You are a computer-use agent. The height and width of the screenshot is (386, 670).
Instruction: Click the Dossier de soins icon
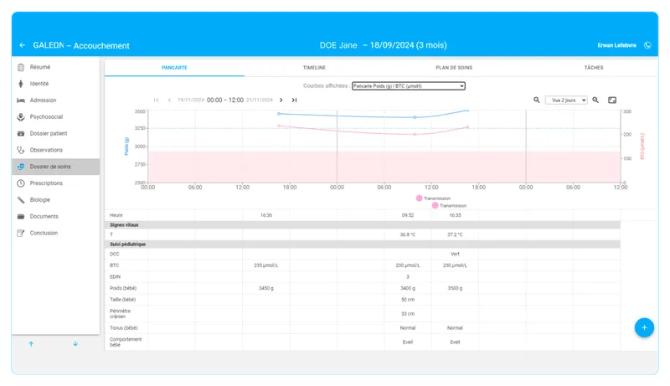(x=20, y=167)
